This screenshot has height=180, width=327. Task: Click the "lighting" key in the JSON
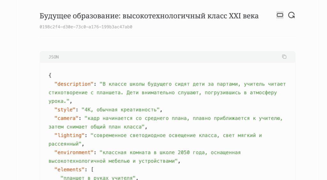click(69, 135)
